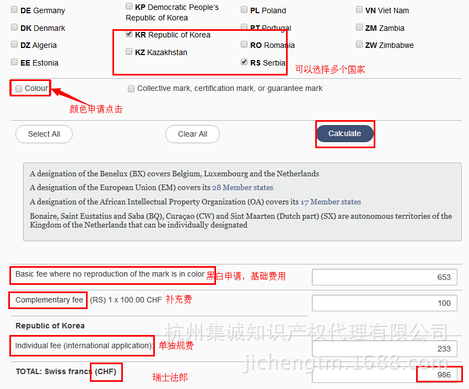Tick the DZ Algeria checkbox
This screenshot has width=469, height=389.
(x=14, y=45)
